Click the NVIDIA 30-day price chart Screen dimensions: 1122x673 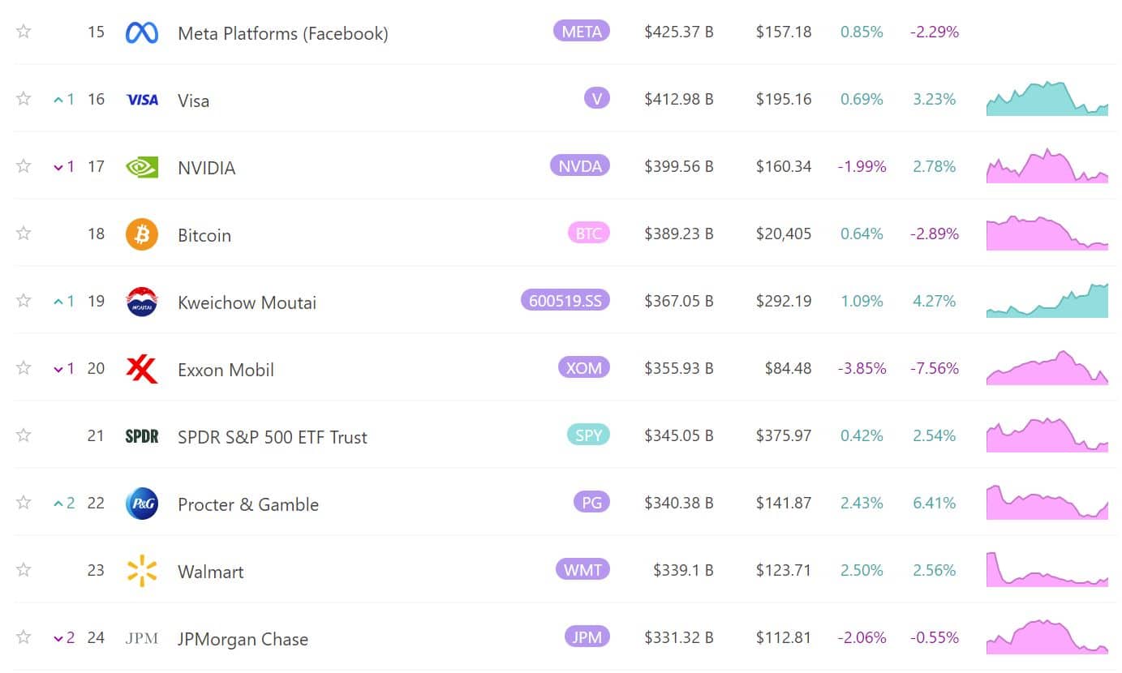tap(1047, 165)
